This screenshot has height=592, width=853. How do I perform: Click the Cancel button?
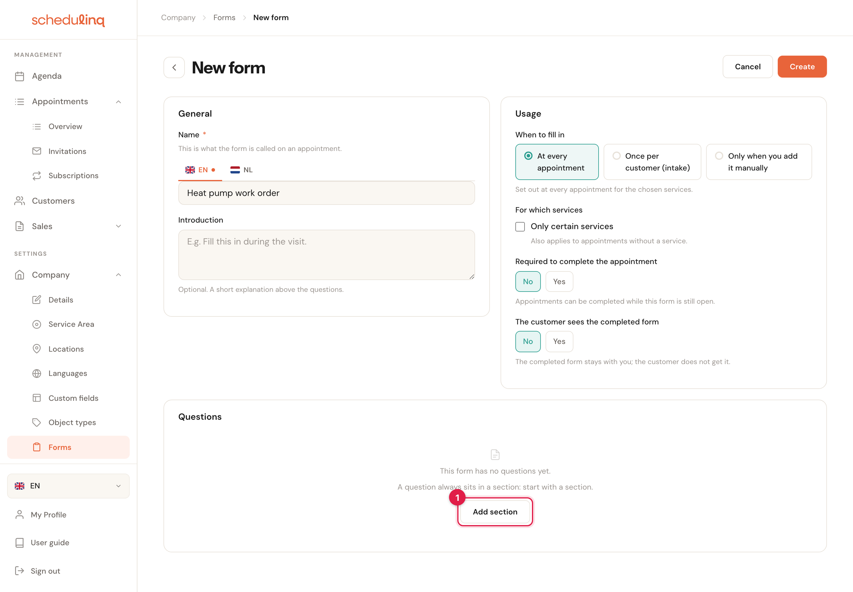(x=748, y=67)
